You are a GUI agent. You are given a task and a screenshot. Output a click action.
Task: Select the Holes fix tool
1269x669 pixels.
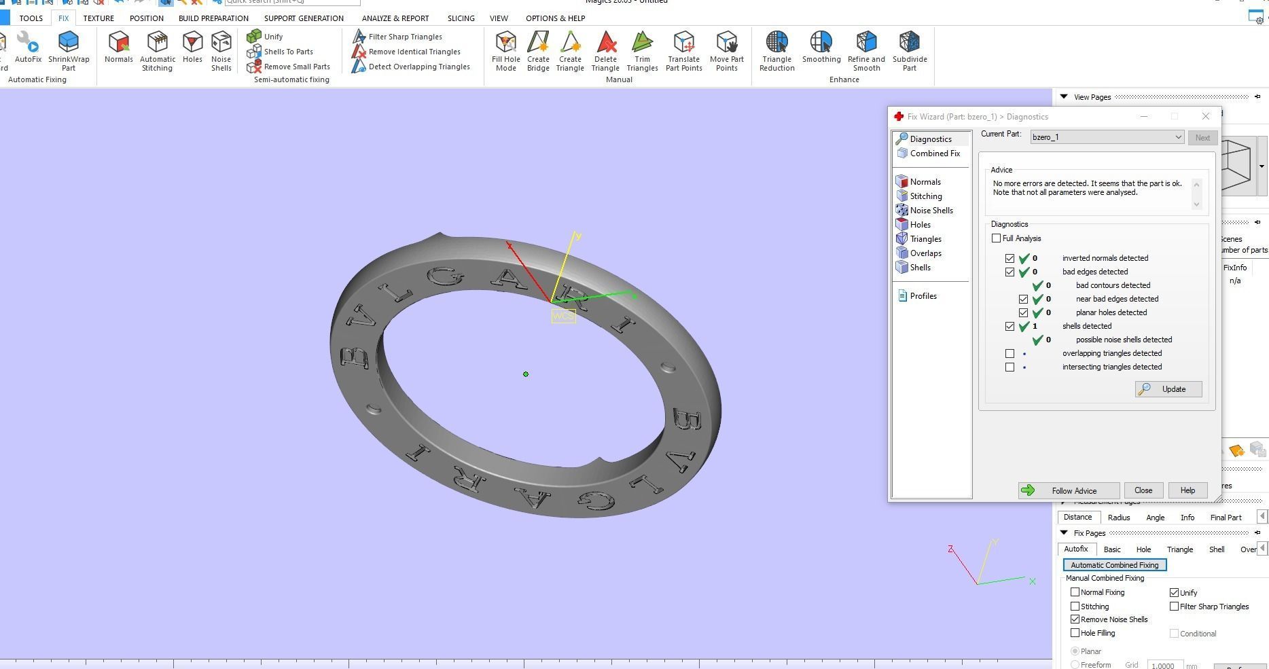point(192,48)
